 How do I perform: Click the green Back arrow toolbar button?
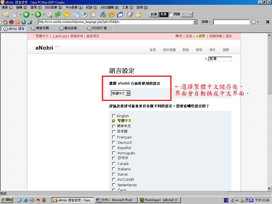point(26,15)
